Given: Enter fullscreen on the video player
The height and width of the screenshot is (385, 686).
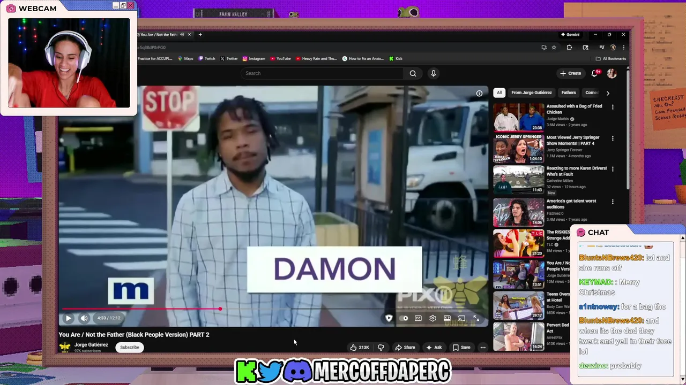Looking at the screenshot, I should pyautogui.click(x=476, y=318).
